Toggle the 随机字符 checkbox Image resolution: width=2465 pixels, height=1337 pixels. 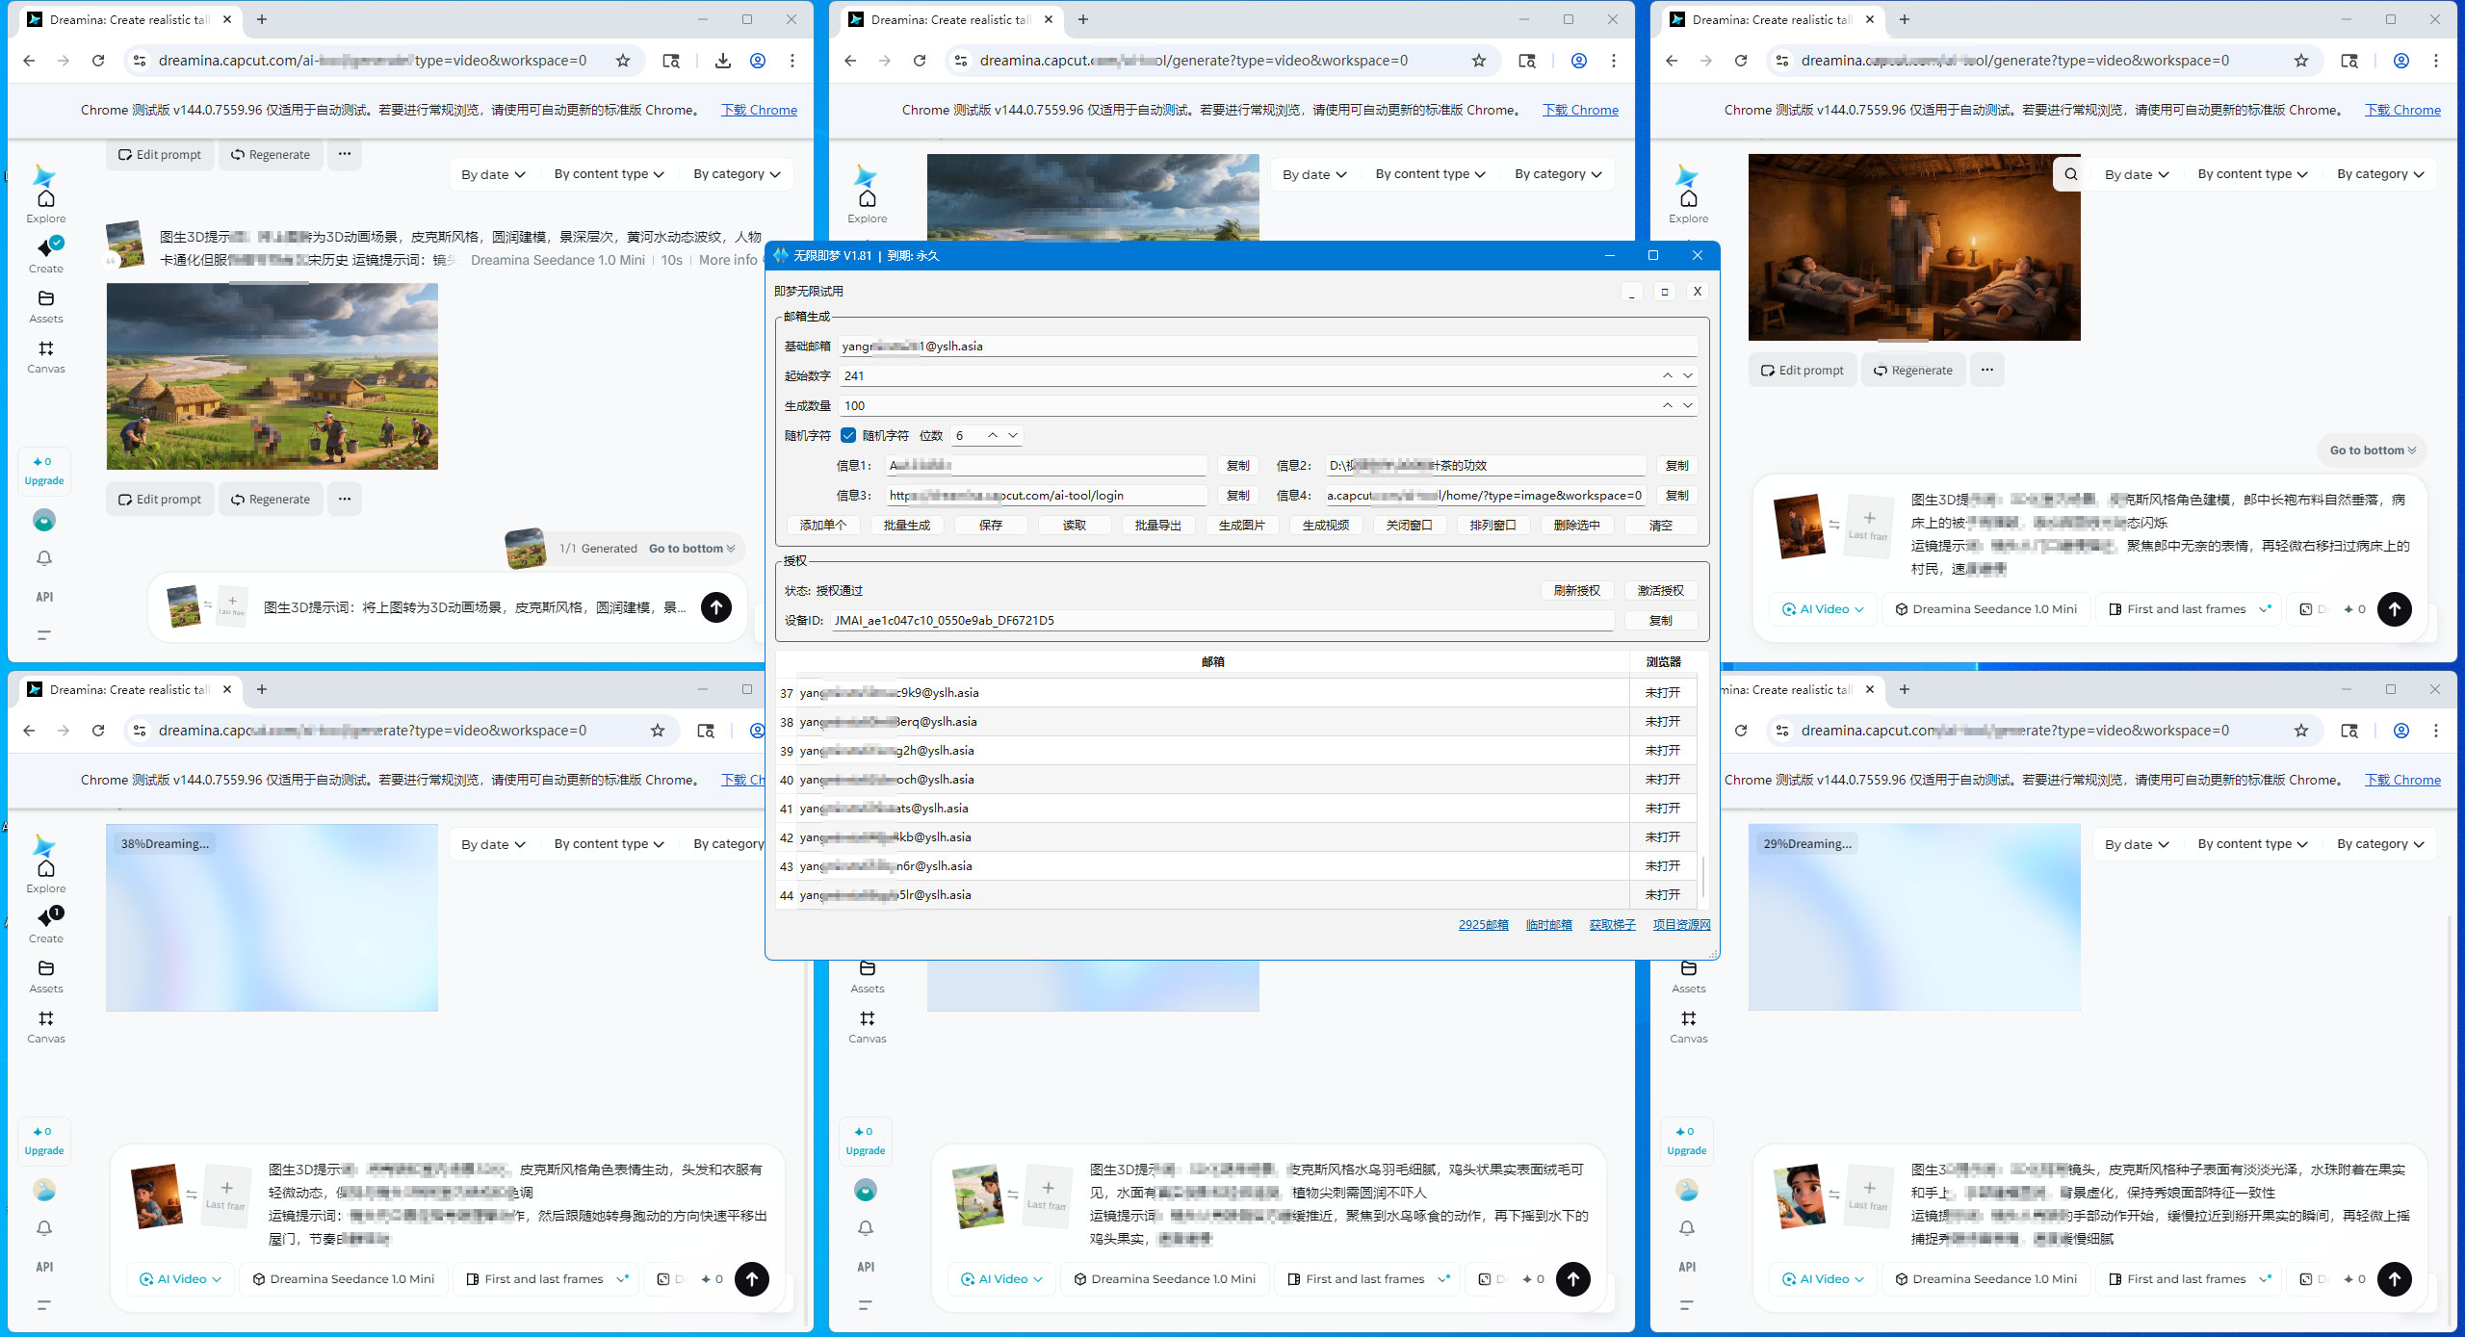848,435
